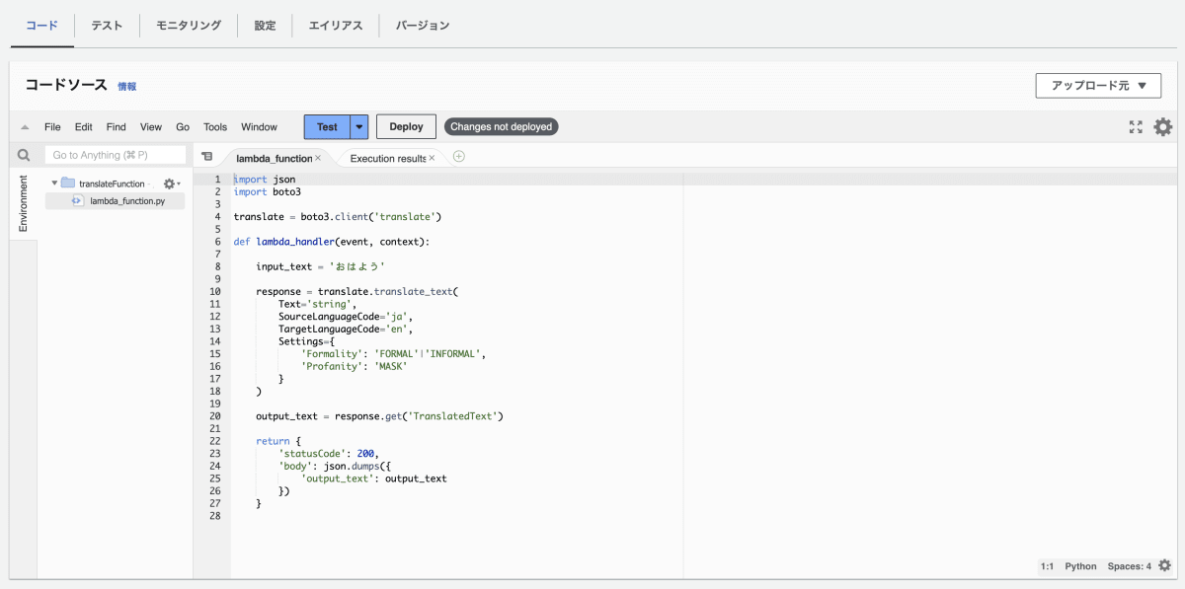This screenshot has width=1185, height=589.
Task: Open the View menu
Action: (151, 127)
